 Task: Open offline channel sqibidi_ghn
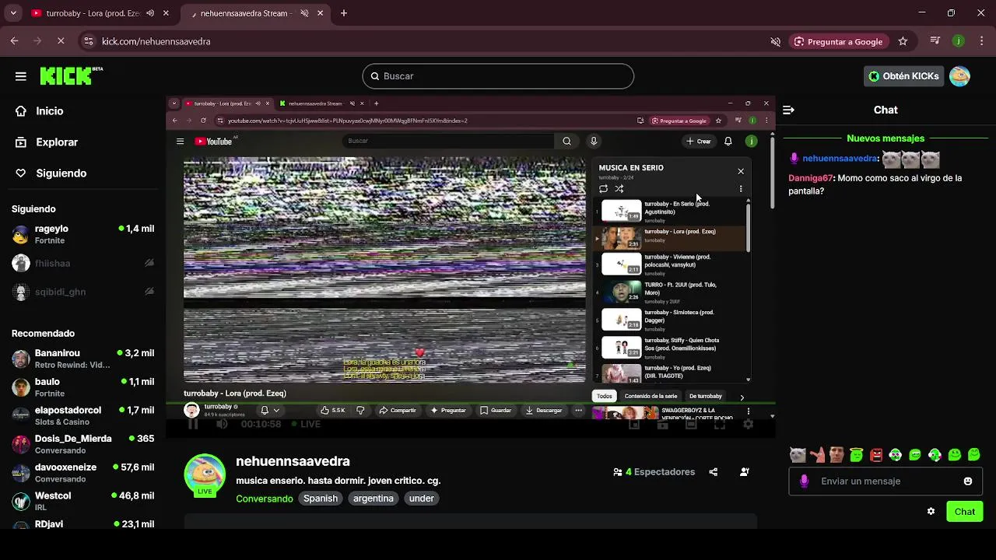click(x=83, y=292)
